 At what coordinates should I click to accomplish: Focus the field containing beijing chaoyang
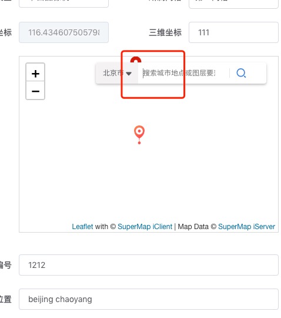(x=149, y=299)
